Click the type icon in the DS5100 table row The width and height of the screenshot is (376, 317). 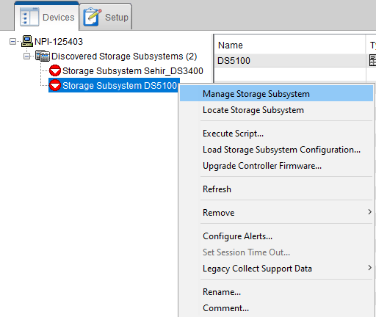(372, 60)
